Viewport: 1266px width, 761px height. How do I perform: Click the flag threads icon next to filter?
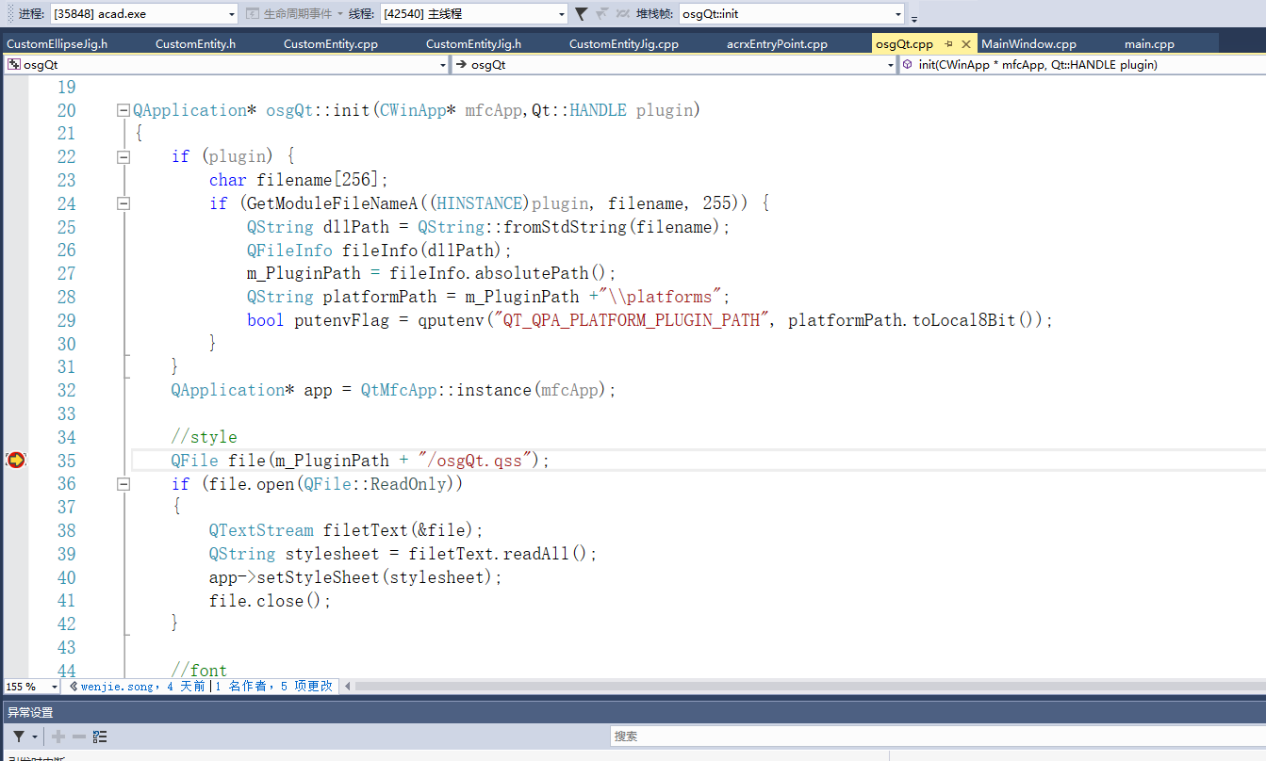601,13
